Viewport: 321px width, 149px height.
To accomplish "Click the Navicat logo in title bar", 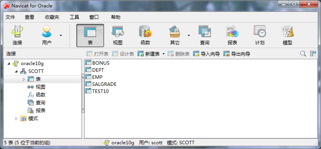I will point(6,6).
